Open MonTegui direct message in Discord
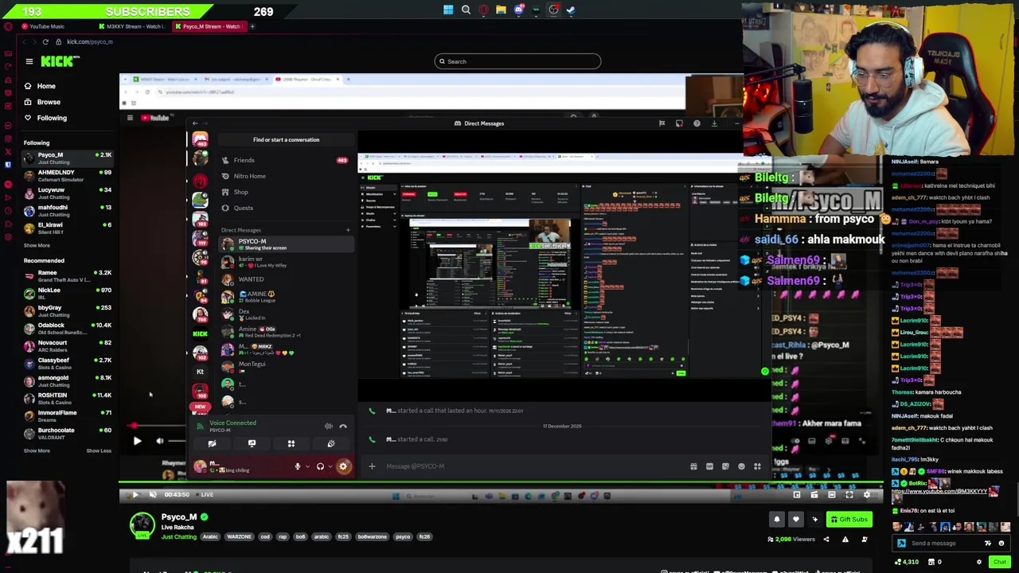 287,367
